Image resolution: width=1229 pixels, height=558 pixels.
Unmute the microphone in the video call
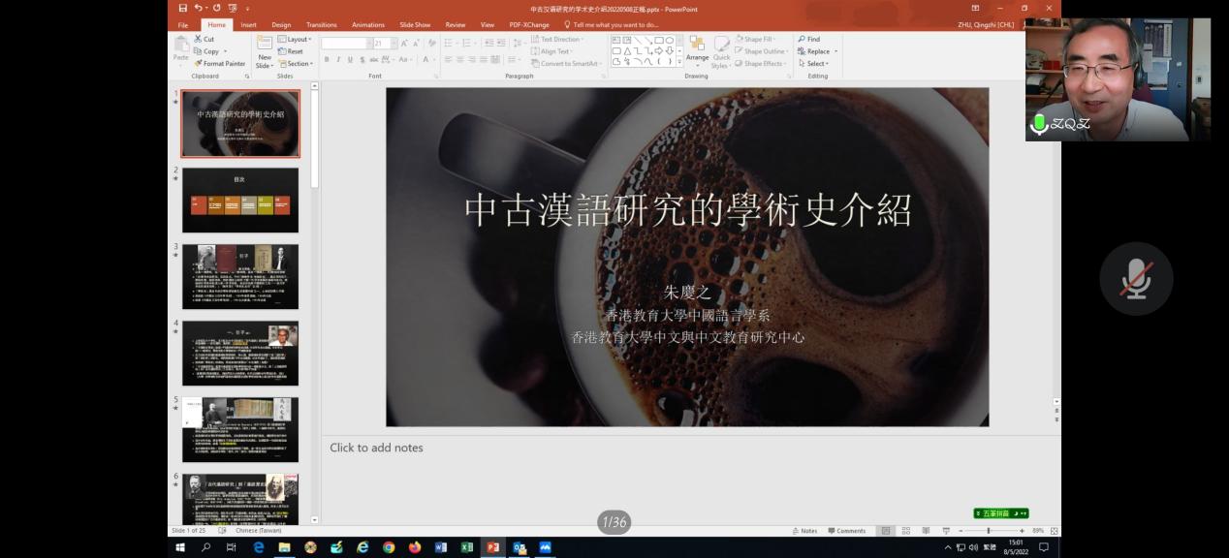point(1136,279)
